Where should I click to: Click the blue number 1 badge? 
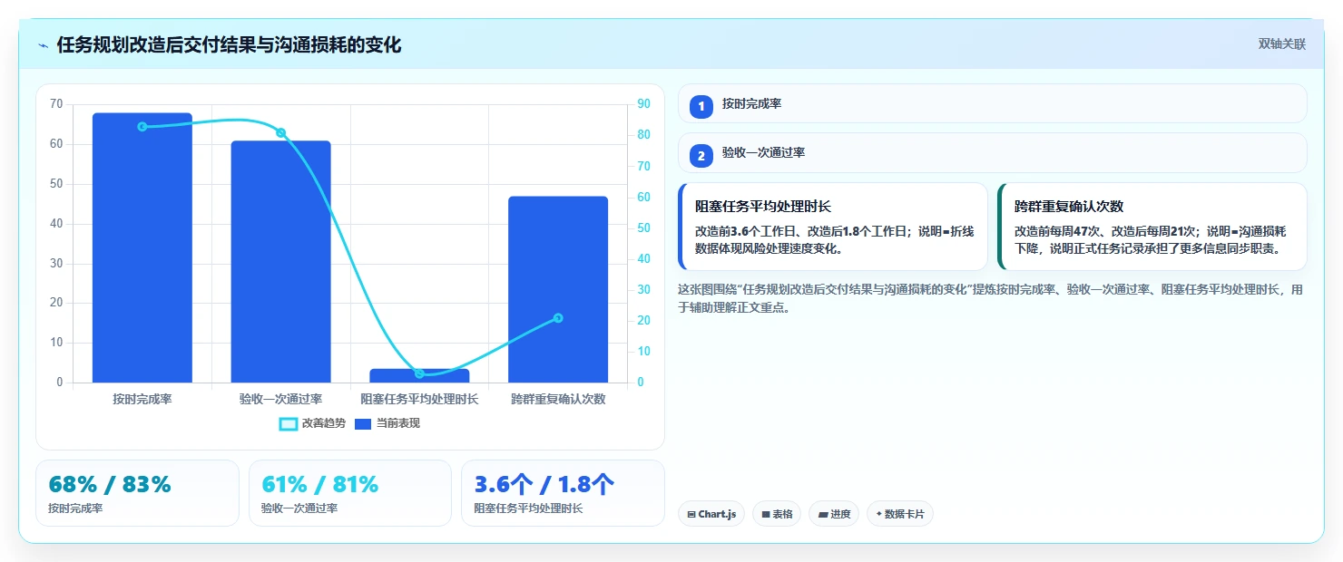pos(701,107)
